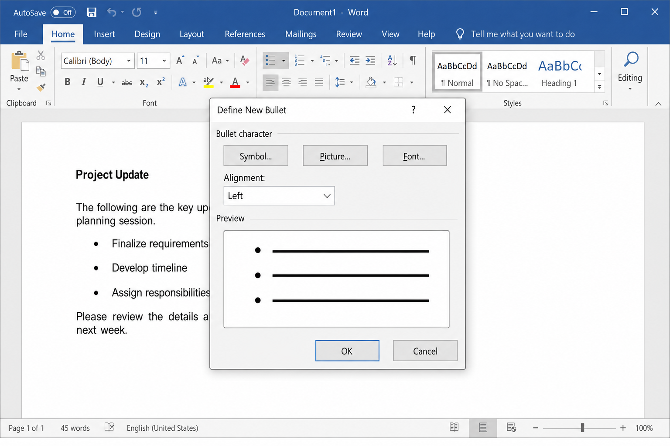
Task: Switch to Read Mode in the status bar
Action: pyautogui.click(x=454, y=427)
